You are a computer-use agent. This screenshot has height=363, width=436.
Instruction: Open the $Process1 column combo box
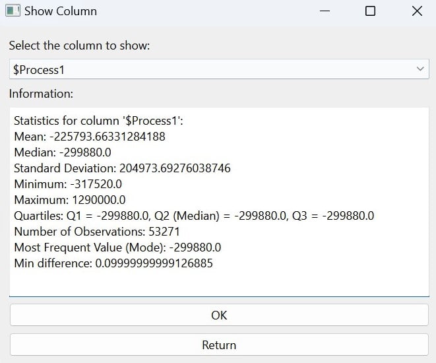pos(211,69)
